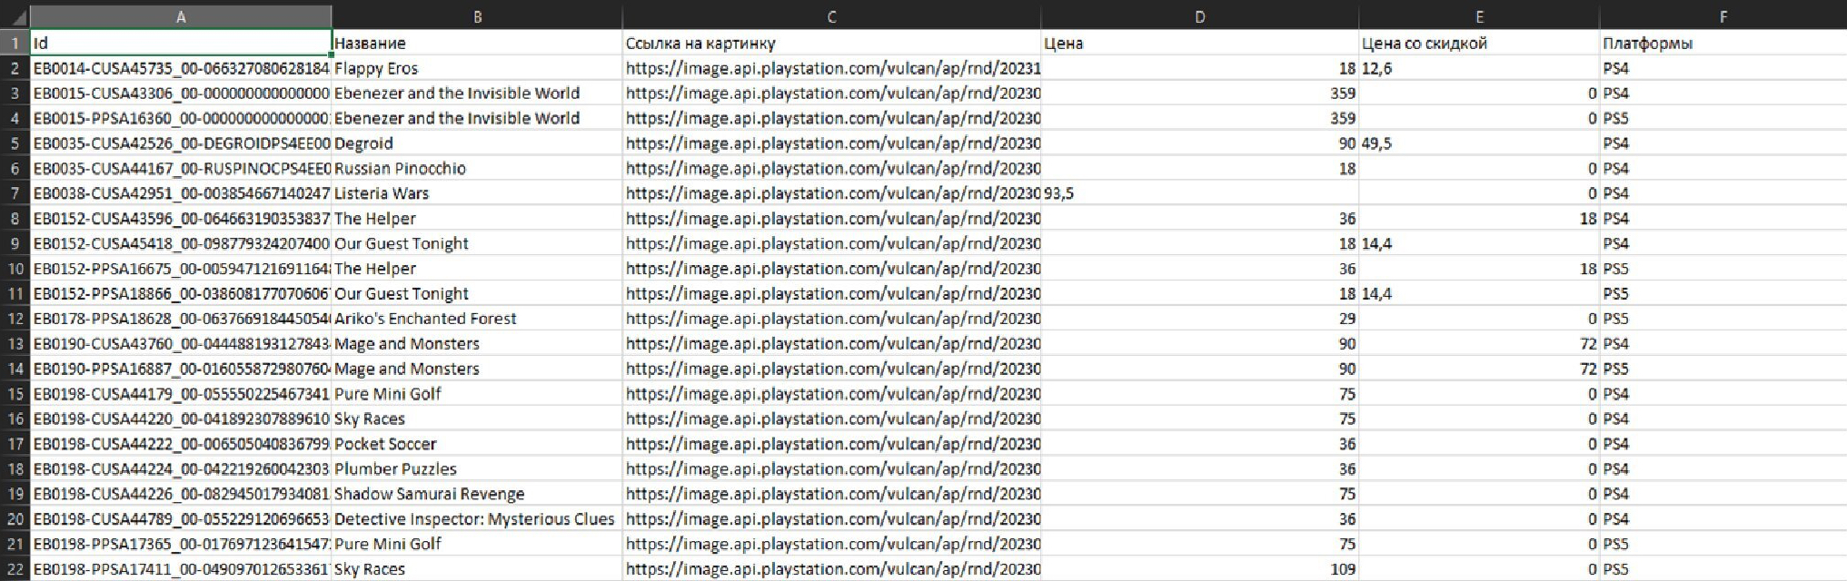
Task: Click the 'Название' header cell
Action: (477, 43)
